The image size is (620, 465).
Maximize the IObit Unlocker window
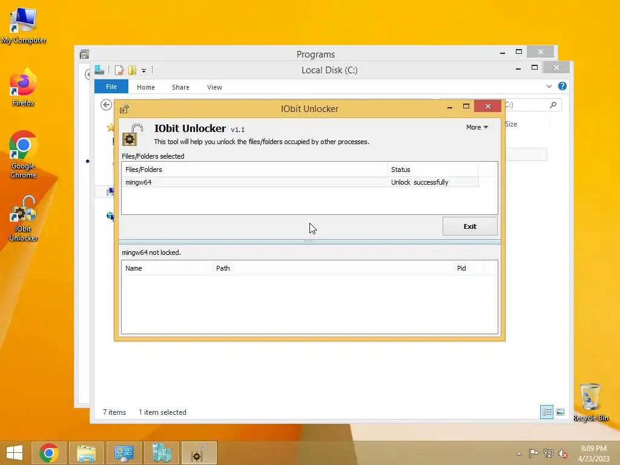tap(466, 106)
